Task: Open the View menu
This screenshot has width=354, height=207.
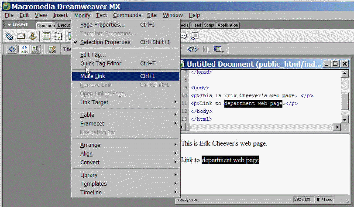Action: click(x=41, y=15)
